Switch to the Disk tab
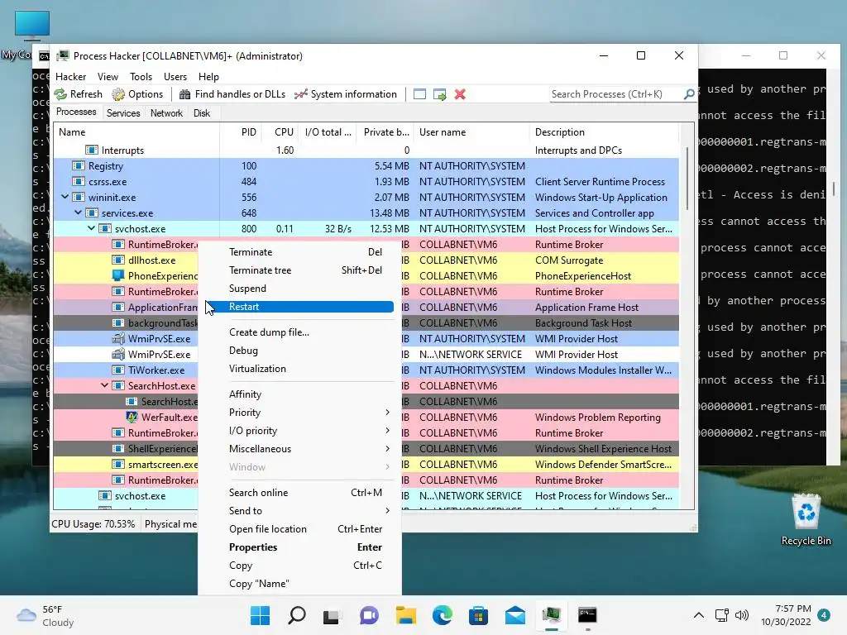 (202, 112)
